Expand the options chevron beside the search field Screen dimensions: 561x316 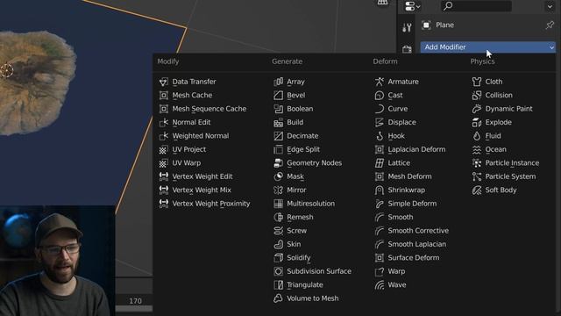pyautogui.click(x=550, y=6)
